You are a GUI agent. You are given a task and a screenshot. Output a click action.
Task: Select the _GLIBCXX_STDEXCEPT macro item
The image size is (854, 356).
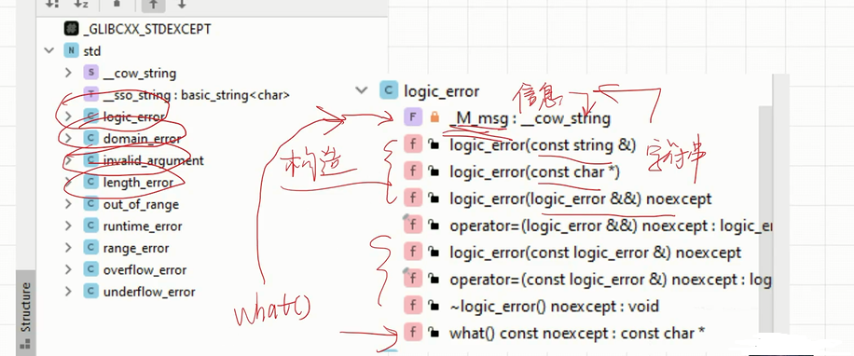point(137,29)
